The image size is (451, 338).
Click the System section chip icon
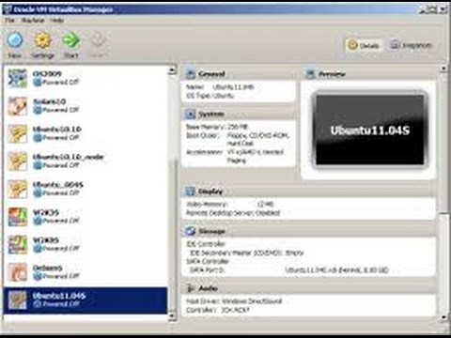pyautogui.click(x=190, y=115)
